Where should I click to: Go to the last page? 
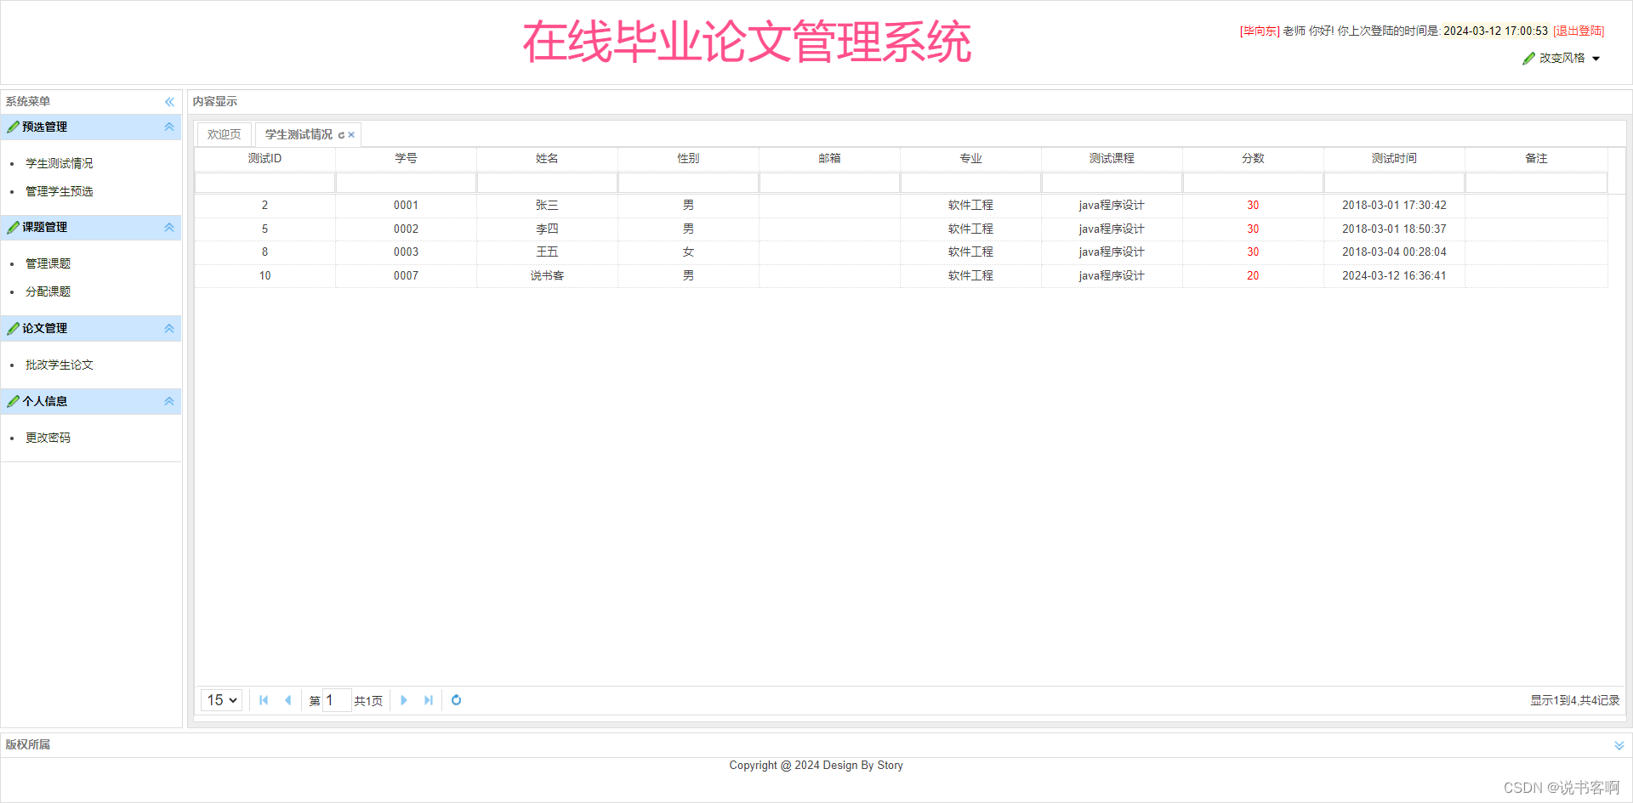pos(428,700)
